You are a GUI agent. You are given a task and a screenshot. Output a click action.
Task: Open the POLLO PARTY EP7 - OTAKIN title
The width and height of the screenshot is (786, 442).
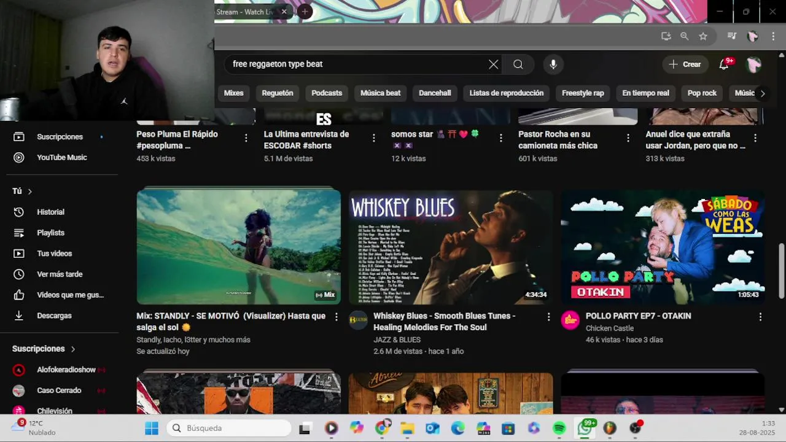638,316
